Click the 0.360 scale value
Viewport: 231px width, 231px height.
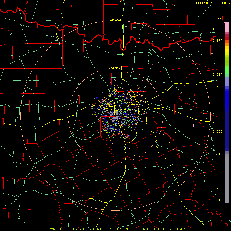point(217,166)
